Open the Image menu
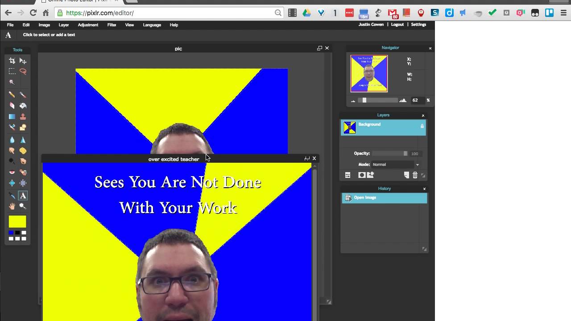 click(x=44, y=25)
